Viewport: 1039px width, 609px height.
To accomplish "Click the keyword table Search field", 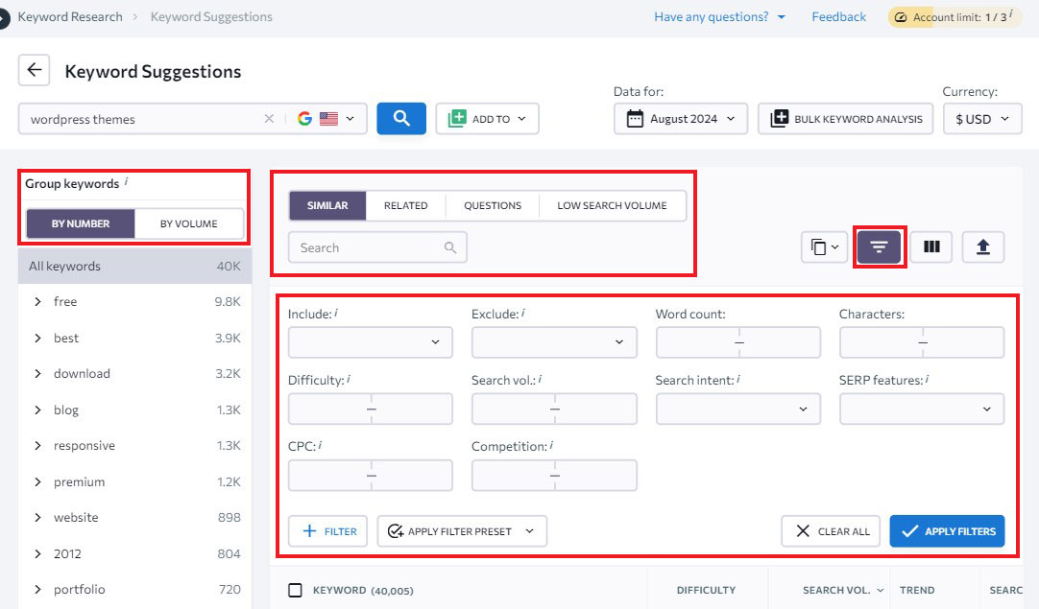I will (377, 247).
